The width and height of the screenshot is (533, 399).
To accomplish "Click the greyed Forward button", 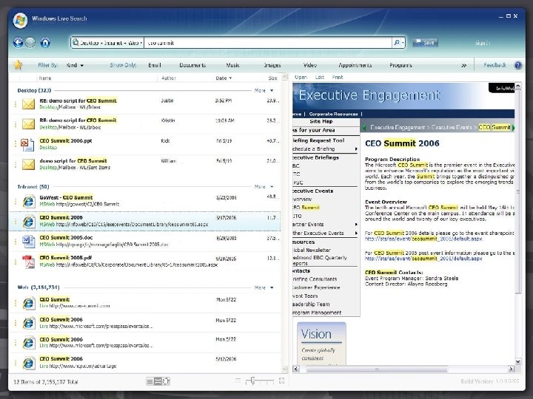I will tap(30, 42).
